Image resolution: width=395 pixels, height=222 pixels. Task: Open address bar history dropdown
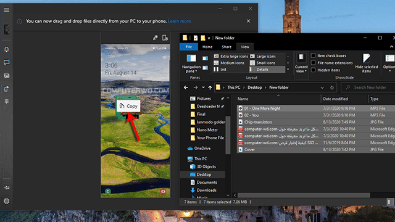click(x=322, y=88)
